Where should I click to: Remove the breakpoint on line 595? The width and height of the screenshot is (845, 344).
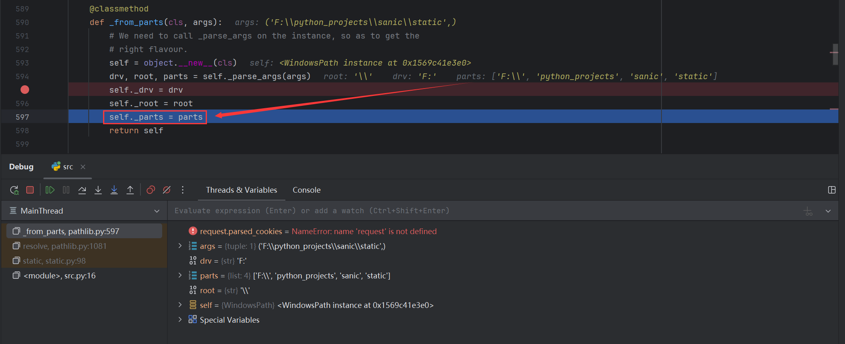pyautogui.click(x=25, y=90)
